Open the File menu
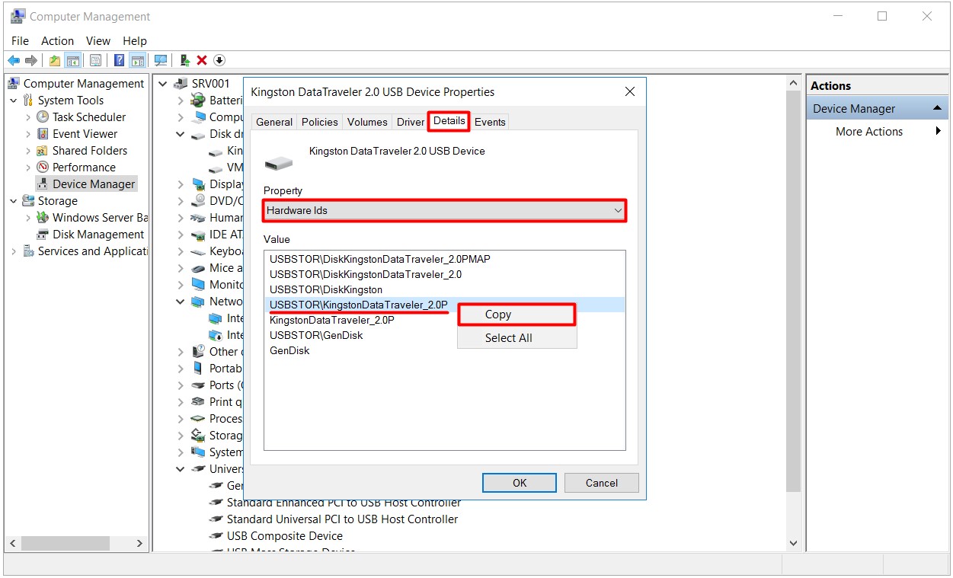The image size is (953, 578). click(x=21, y=41)
